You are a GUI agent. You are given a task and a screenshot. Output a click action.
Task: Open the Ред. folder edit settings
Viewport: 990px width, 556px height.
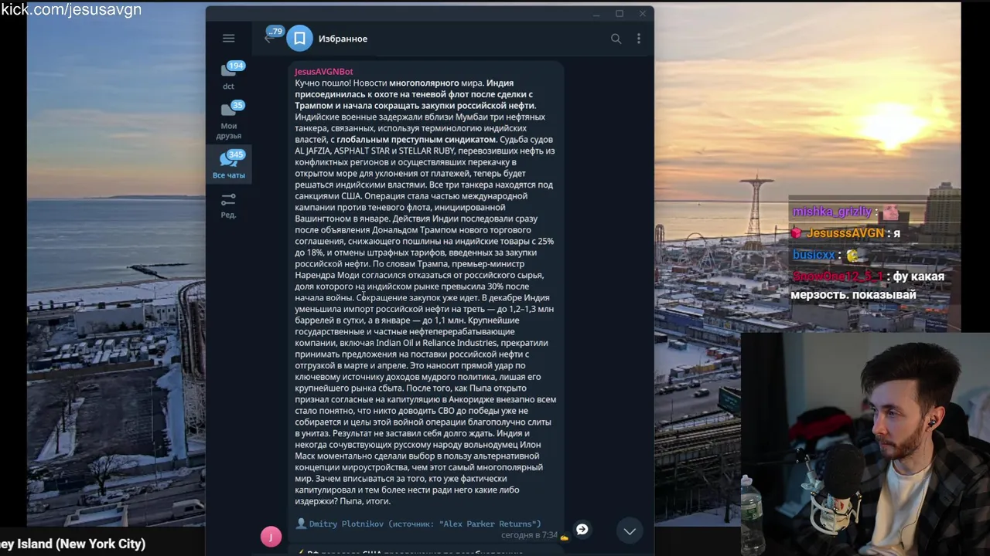228,205
